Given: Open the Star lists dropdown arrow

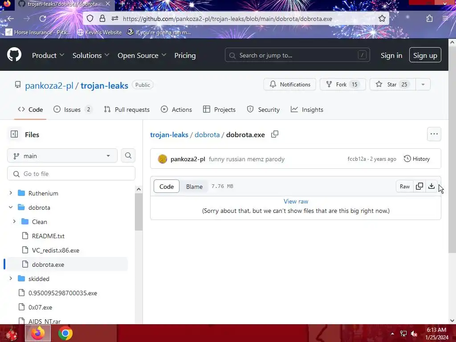Looking at the screenshot, I should pyautogui.click(x=423, y=84).
